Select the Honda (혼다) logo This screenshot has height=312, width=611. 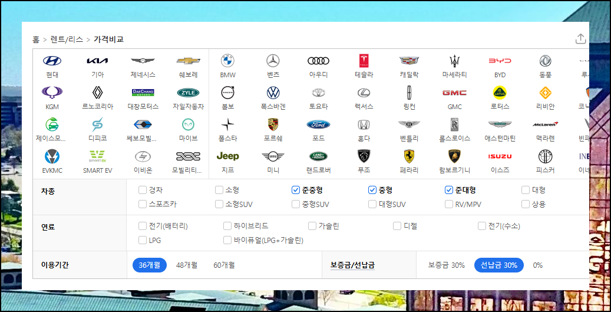364,124
